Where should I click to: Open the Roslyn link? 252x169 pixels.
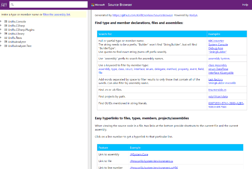point(193,15)
